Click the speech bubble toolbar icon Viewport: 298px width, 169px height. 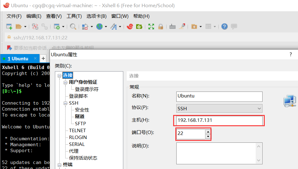pyautogui.click(x=234, y=27)
